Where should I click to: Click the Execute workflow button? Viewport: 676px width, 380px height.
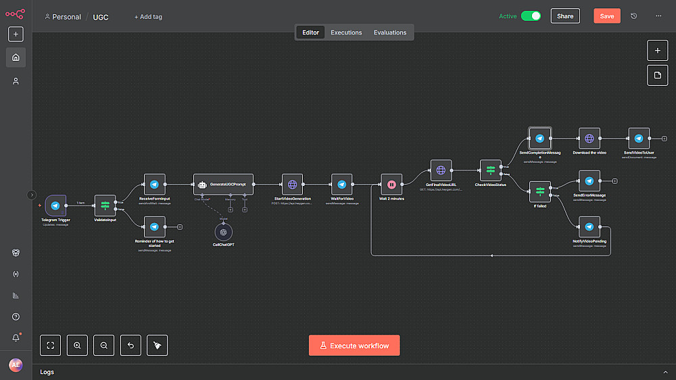pyautogui.click(x=354, y=346)
